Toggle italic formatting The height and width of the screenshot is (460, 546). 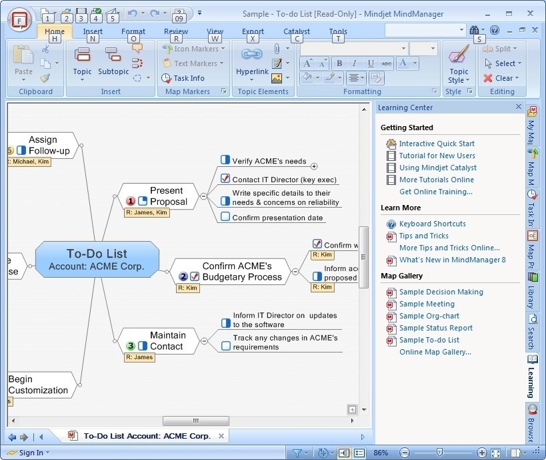pyautogui.click(x=354, y=63)
